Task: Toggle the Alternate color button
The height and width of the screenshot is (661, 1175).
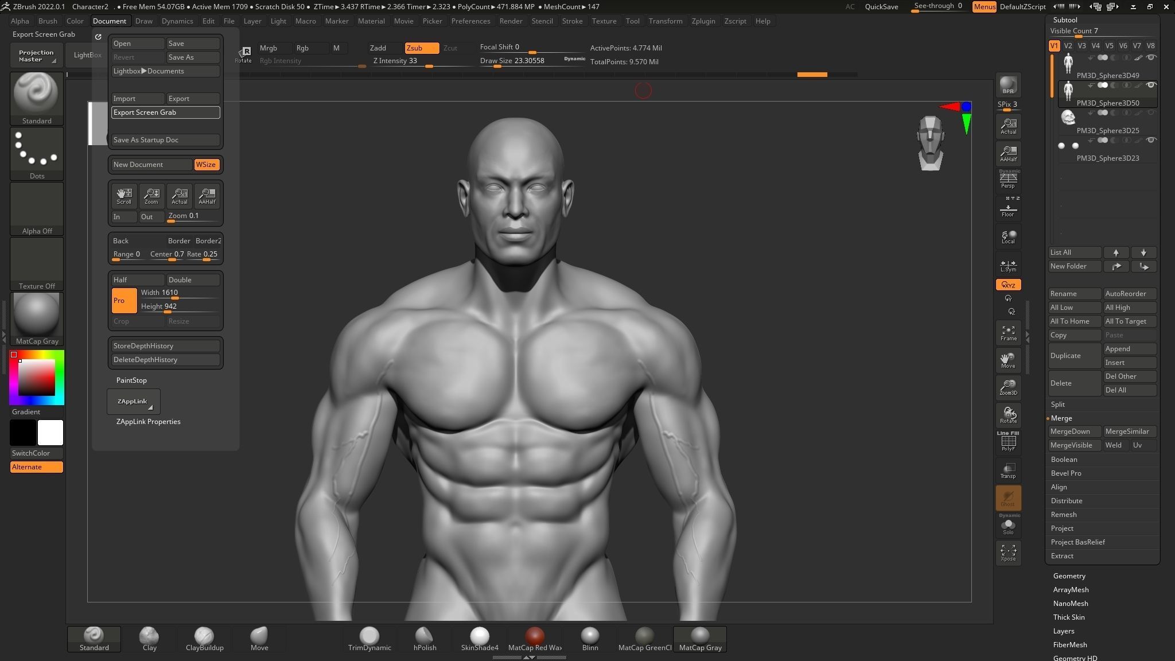Action: tap(37, 467)
